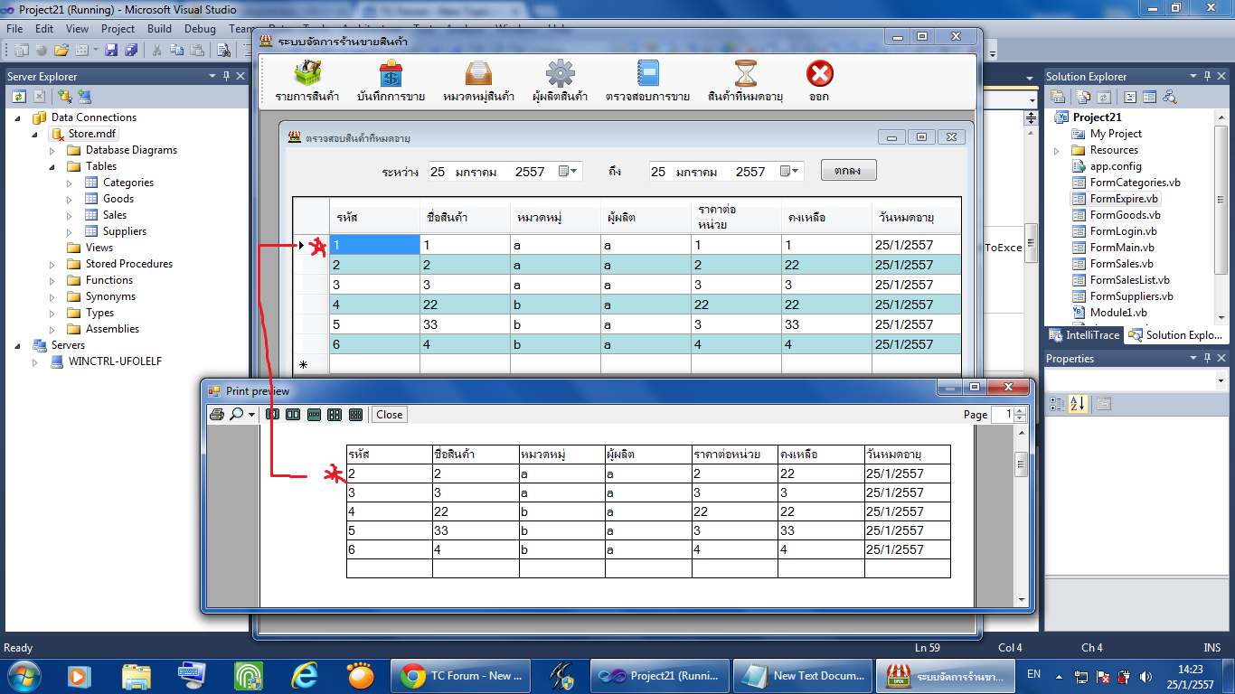The height and width of the screenshot is (694, 1235).
Task: Refresh the Server Explorer panel
Action: [x=18, y=96]
